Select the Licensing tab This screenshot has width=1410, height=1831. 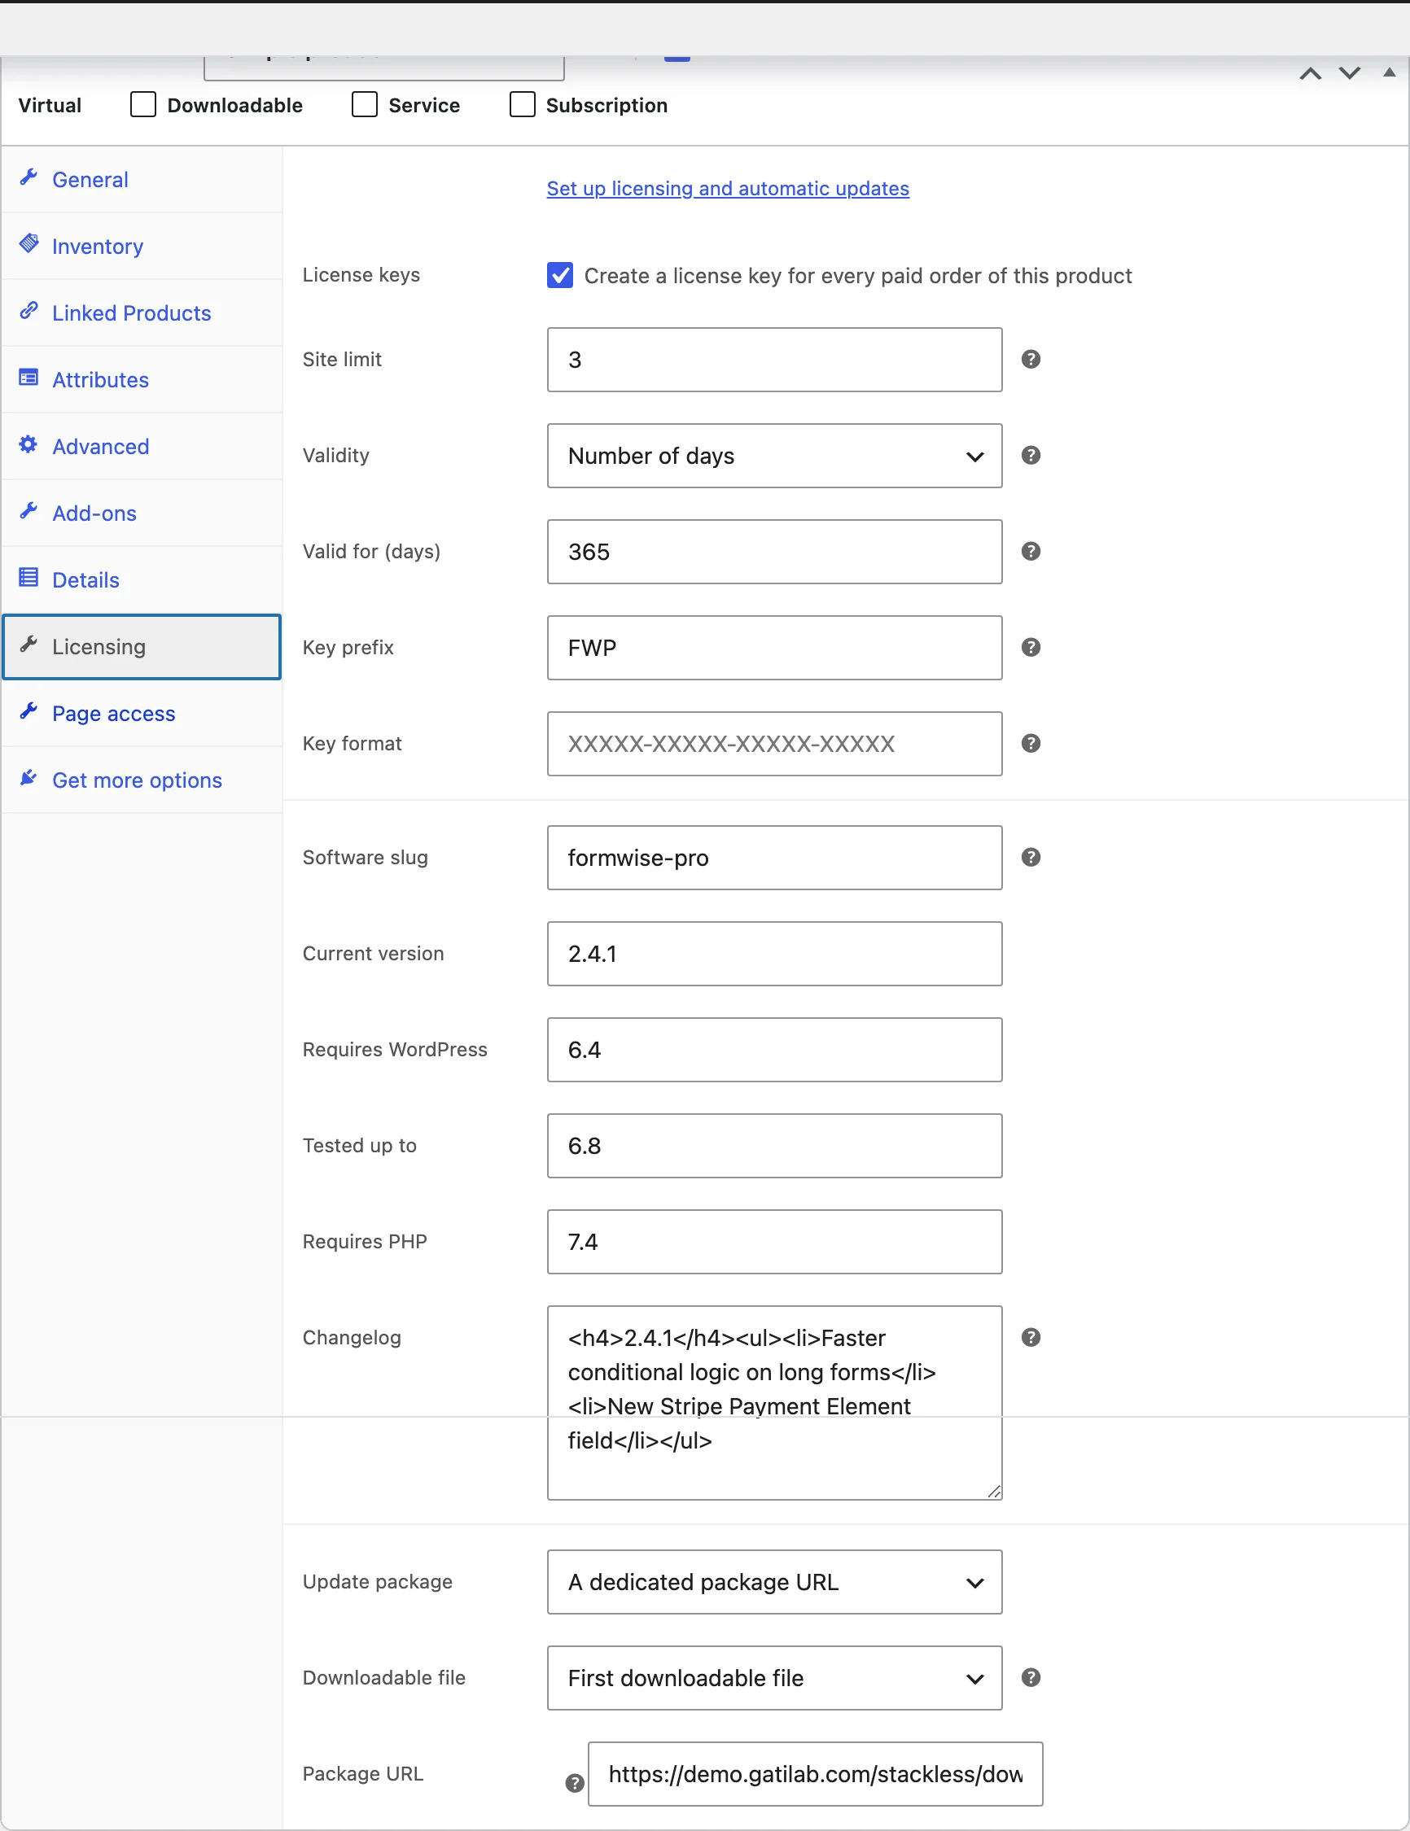(142, 646)
